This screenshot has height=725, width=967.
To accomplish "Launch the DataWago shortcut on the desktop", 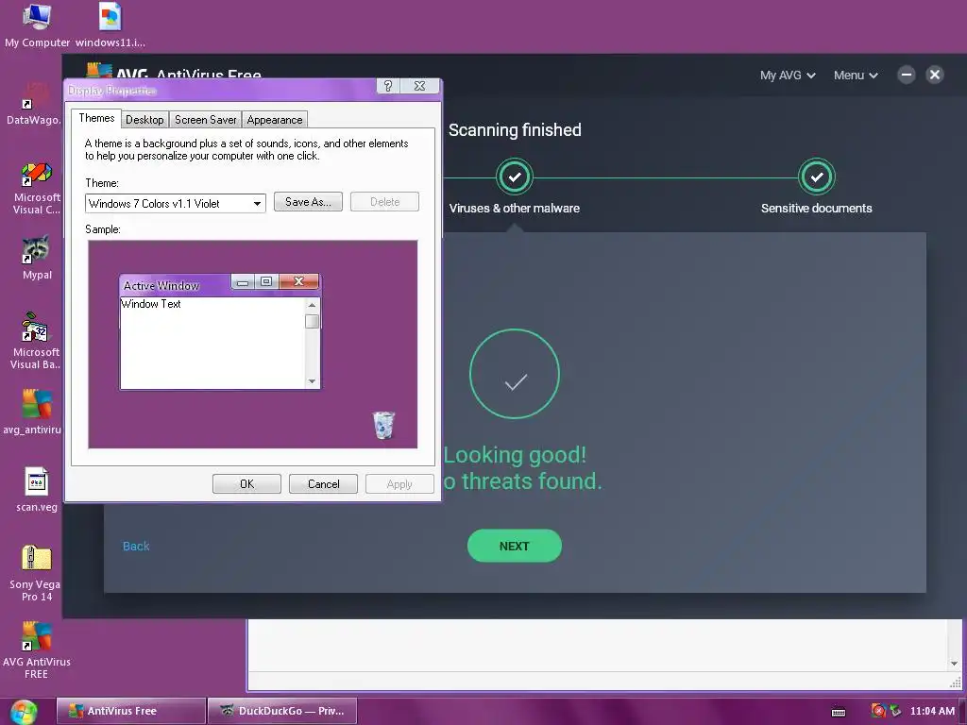I will 34,102.
